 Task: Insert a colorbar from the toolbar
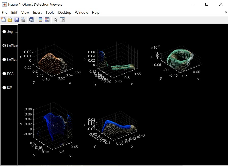coord(40,20)
